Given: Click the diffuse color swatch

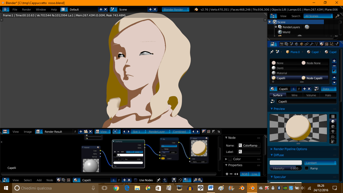Looking at the screenshot, I should click(286, 163).
